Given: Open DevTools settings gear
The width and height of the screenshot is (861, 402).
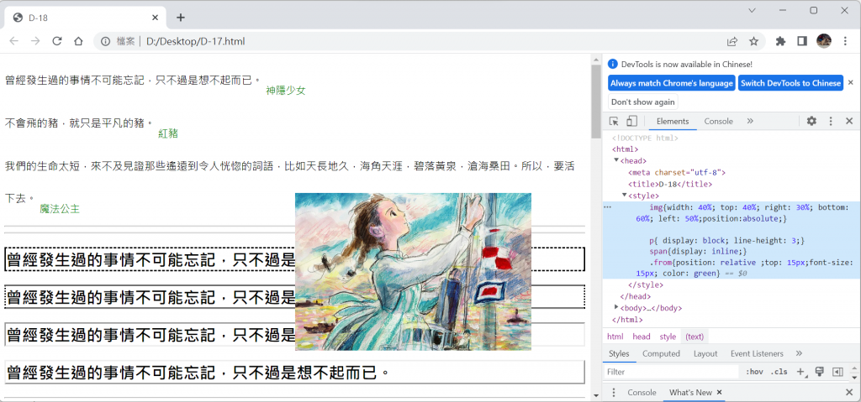Looking at the screenshot, I should point(811,121).
